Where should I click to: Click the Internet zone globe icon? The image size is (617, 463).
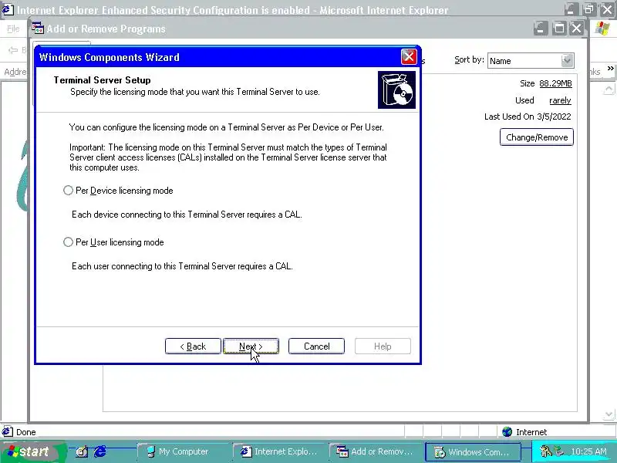(x=507, y=432)
